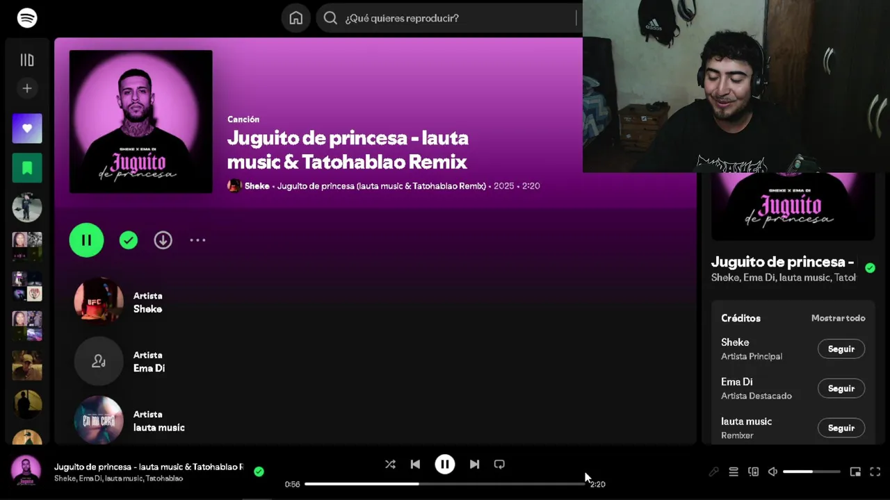This screenshot has width=890, height=500.
Task: Open the Spotify home logo
Action: 27,18
